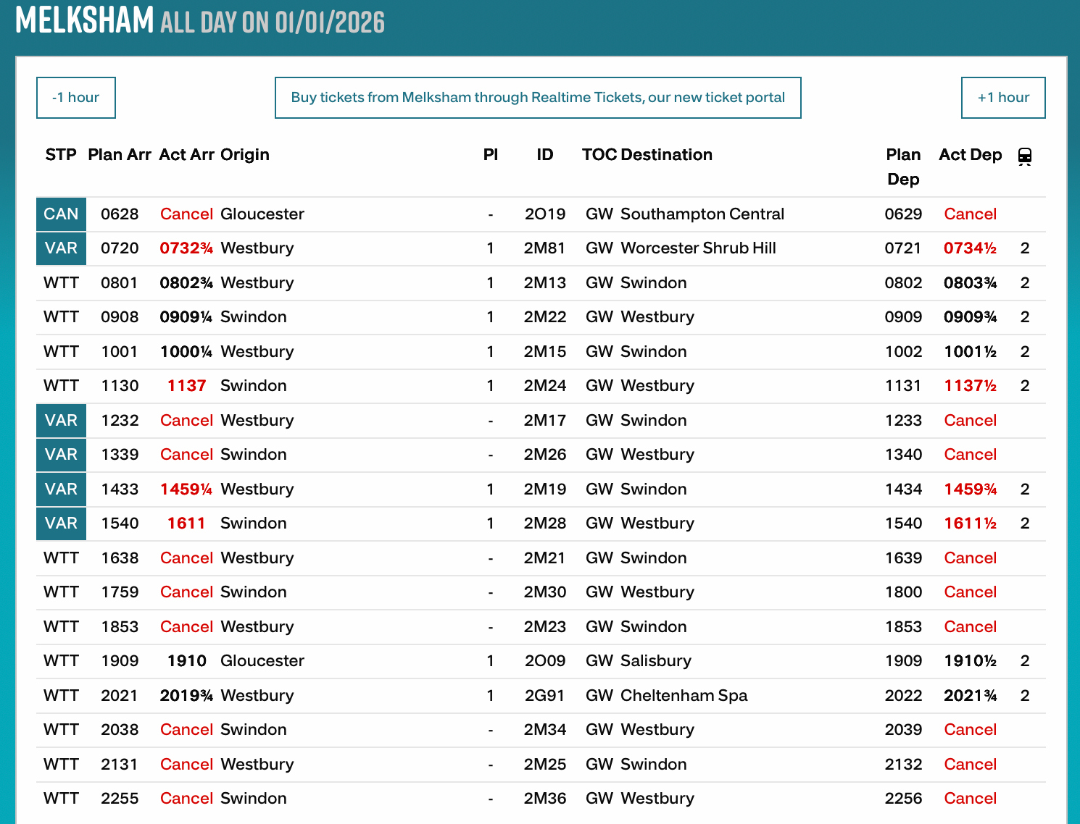Open the Buy tickets from Melksham link

pyautogui.click(x=538, y=98)
